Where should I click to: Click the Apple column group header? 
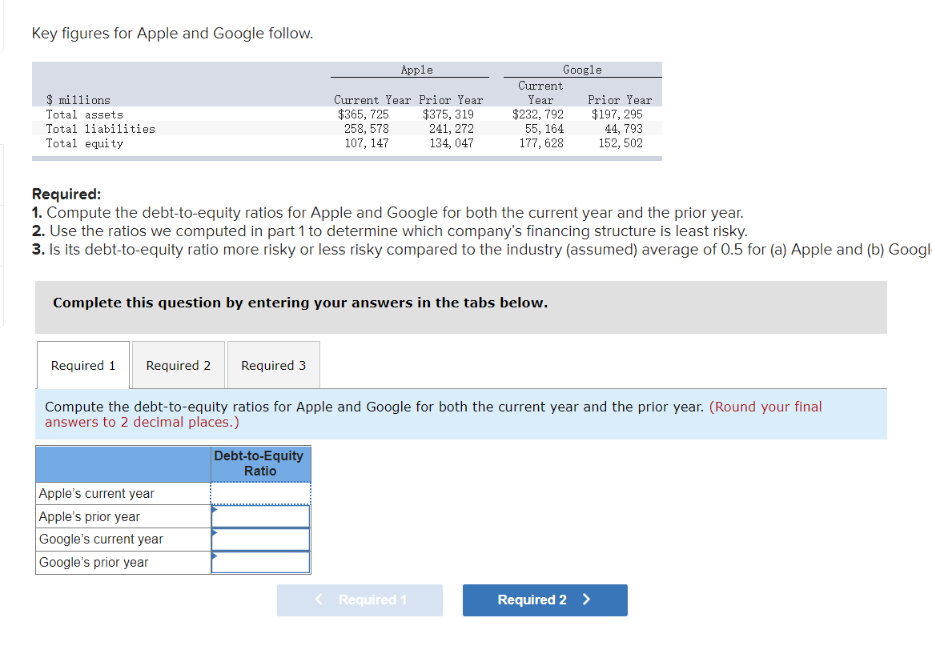pos(416,70)
